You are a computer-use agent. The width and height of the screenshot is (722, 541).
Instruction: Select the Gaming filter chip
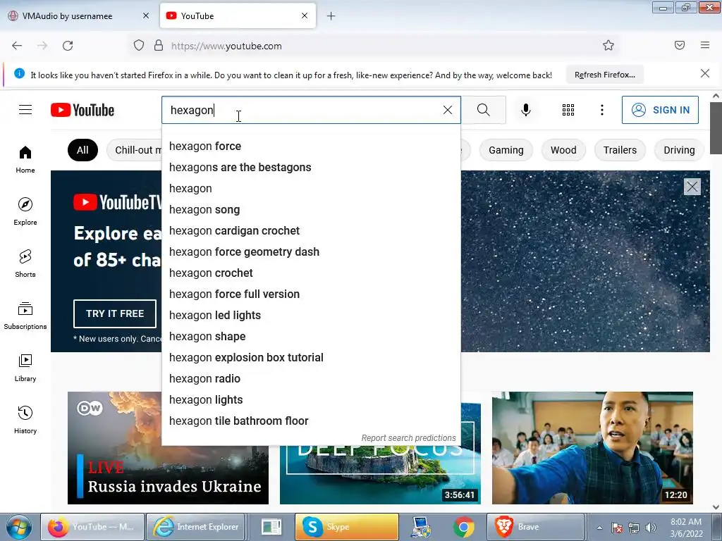tap(506, 150)
